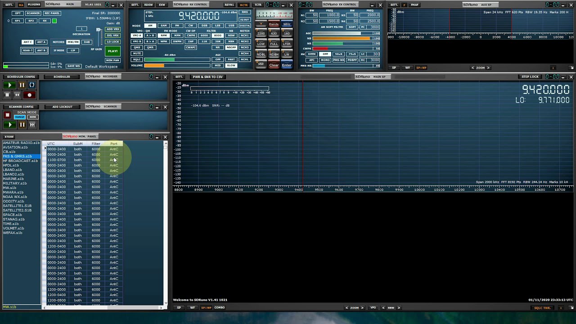Open SCANNER CONFIG

click(x=21, y=107)
